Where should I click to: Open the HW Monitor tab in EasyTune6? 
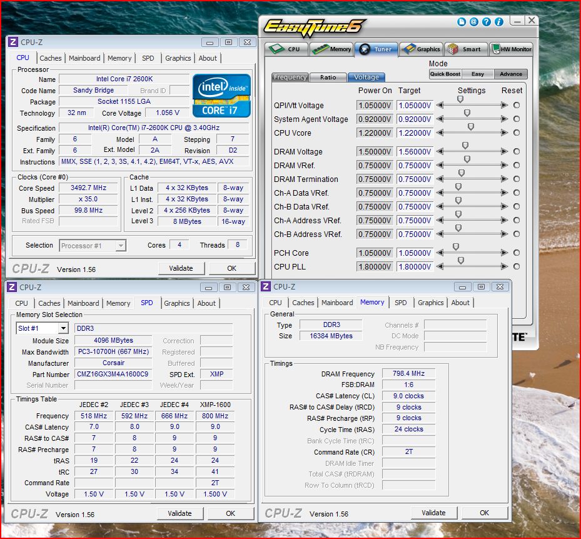point(512,49)
